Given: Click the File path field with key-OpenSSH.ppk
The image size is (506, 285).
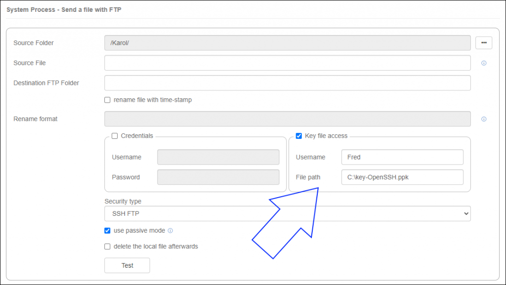Looking at the screenshot, I should 402,177.
